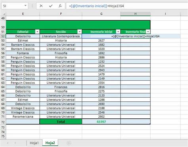Click the Select All corner triangle

(x=4, y=14)
